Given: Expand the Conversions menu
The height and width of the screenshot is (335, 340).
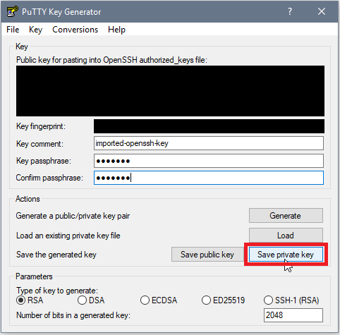Looking at the screenshot, I should tap(75, 30).
